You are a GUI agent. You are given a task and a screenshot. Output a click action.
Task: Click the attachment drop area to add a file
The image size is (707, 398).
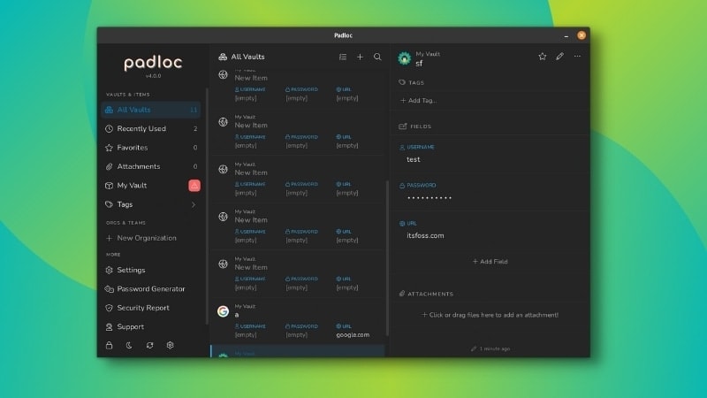tap(490, 315)
